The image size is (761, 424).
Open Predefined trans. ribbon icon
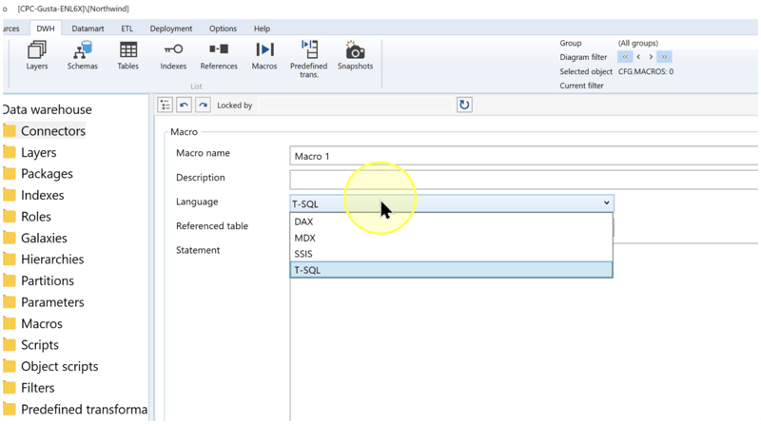click(x=308, y=59)
